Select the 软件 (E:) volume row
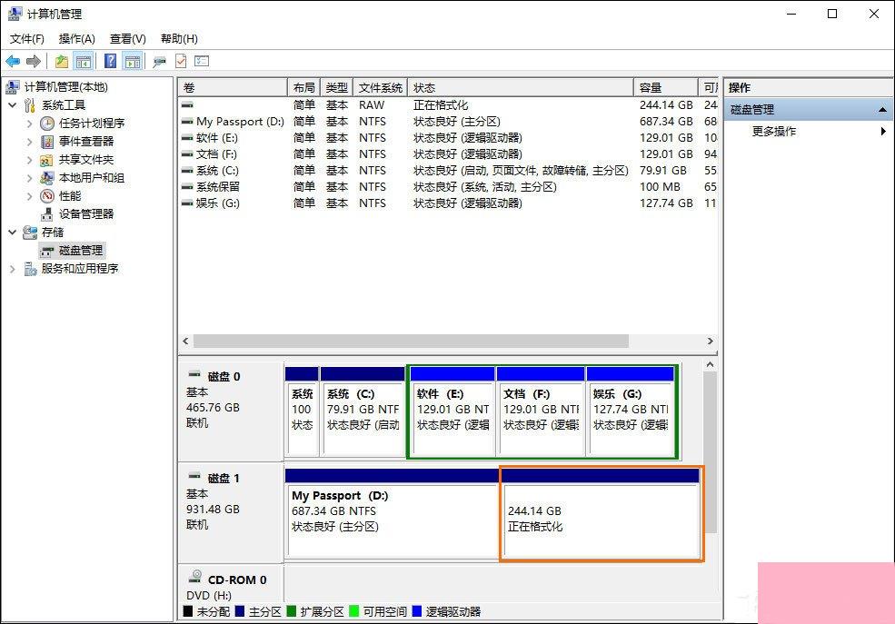Image resolution: width=895 pixels, height=624 pixels. pos(448,138)
